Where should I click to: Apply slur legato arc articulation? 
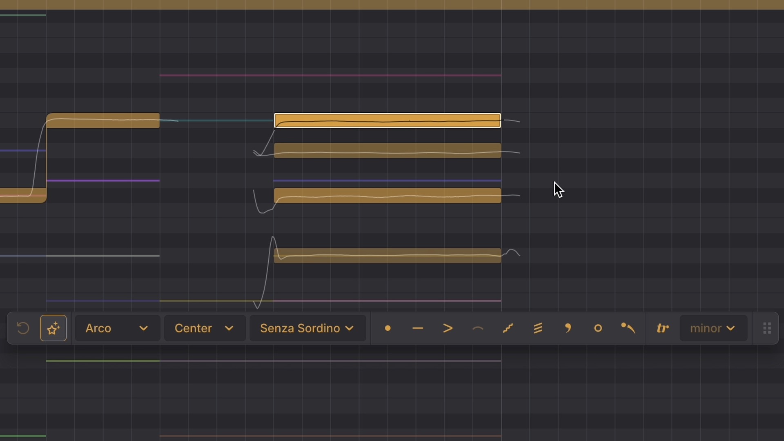[x=478, y=328]
